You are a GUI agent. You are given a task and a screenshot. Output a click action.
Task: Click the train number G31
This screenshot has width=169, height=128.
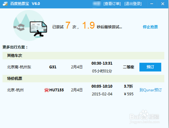[53, 67]
